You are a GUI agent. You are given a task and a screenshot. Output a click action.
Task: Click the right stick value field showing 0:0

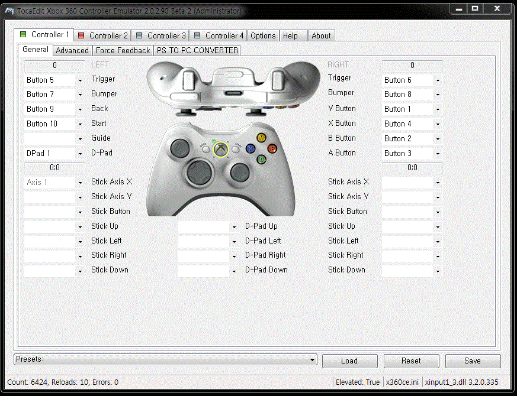412,168
